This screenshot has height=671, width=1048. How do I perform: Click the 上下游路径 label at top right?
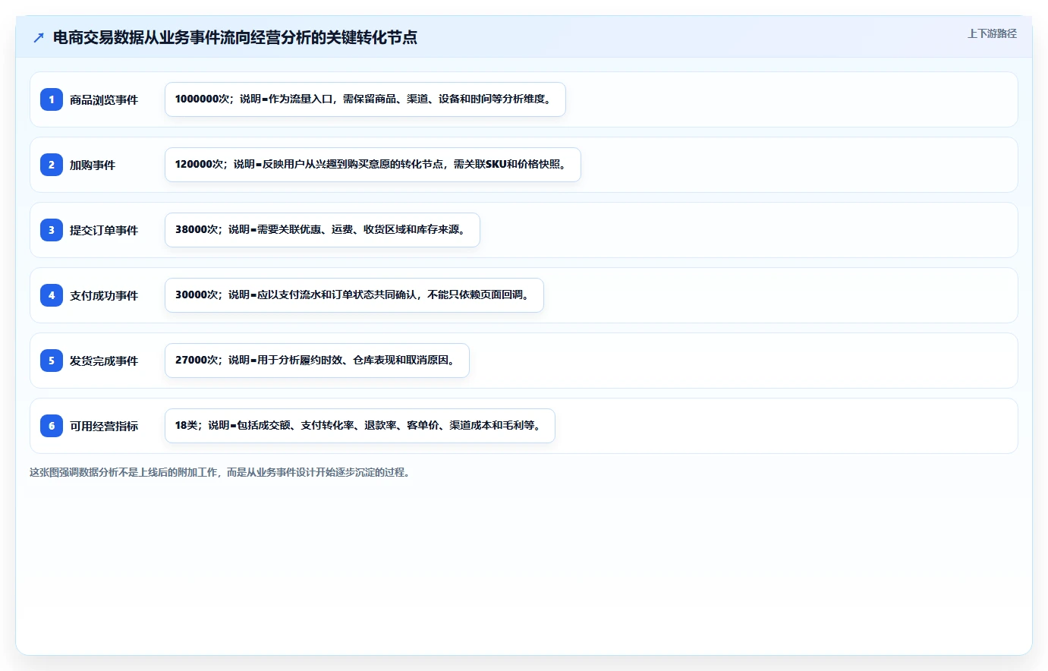pos(992,33)
